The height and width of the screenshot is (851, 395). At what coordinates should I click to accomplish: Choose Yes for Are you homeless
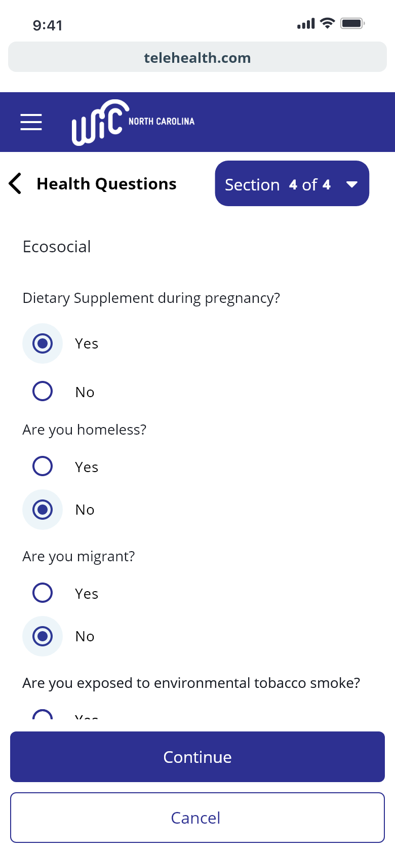pyautogui.click(x=43, y=466)
